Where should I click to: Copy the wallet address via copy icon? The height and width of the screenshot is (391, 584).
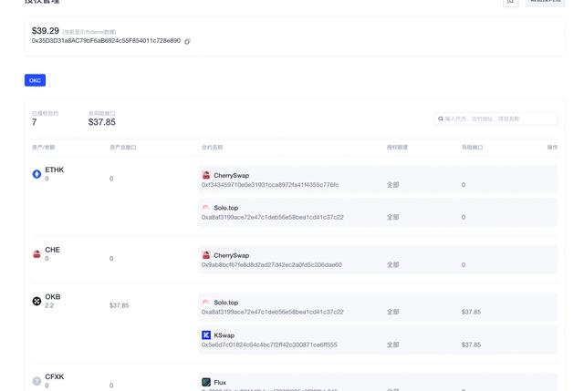(187, 41)
